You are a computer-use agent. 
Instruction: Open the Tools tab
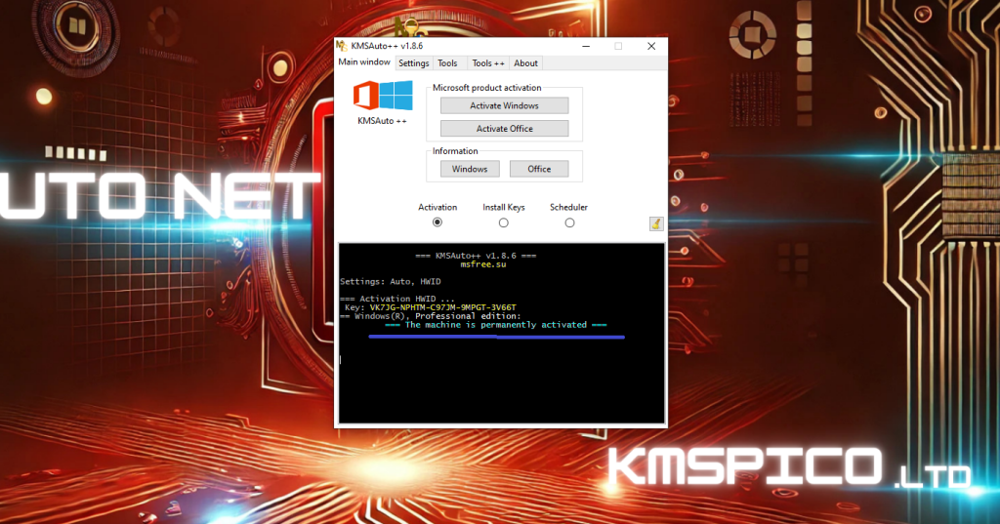pyautogui.click(x=447, y=63)
